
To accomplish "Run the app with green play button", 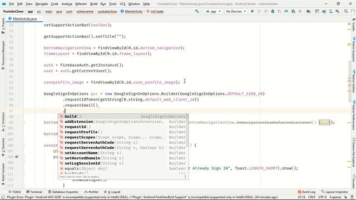I will 252,11.
